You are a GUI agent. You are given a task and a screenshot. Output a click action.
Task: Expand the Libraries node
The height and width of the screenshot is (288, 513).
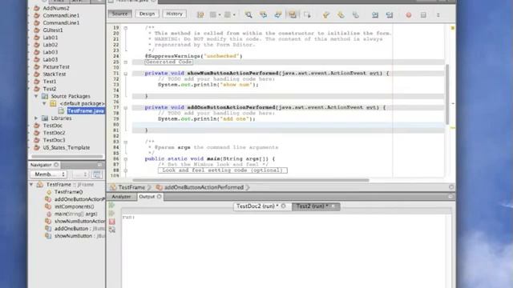coord(36,118)
